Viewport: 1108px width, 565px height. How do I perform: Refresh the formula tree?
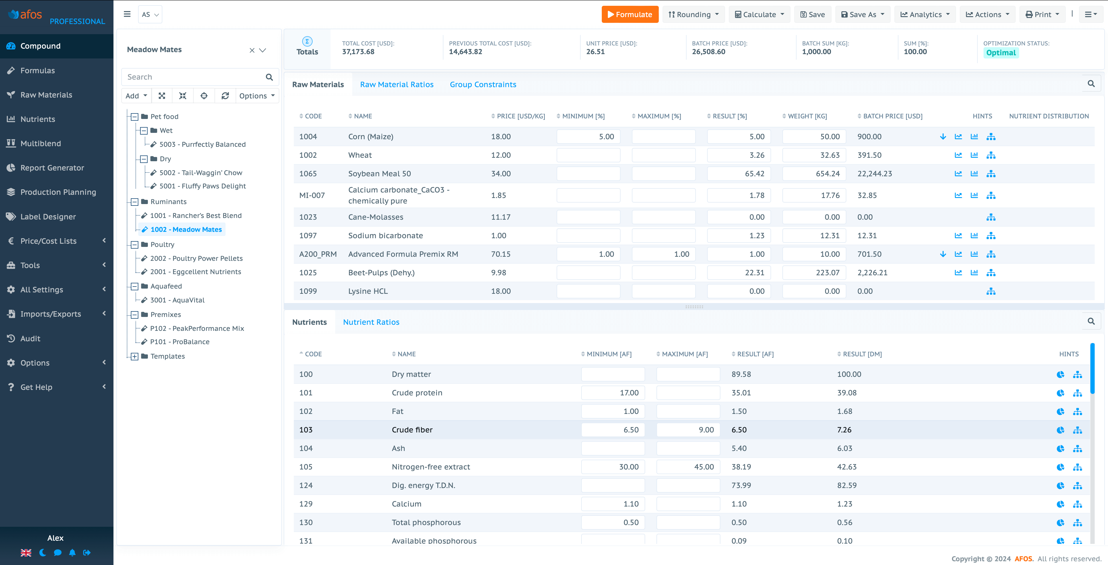click(x=225, y=96)
